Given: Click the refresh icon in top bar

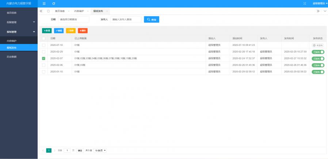Looking at the screenshot, I should click(x=54, y=3).
